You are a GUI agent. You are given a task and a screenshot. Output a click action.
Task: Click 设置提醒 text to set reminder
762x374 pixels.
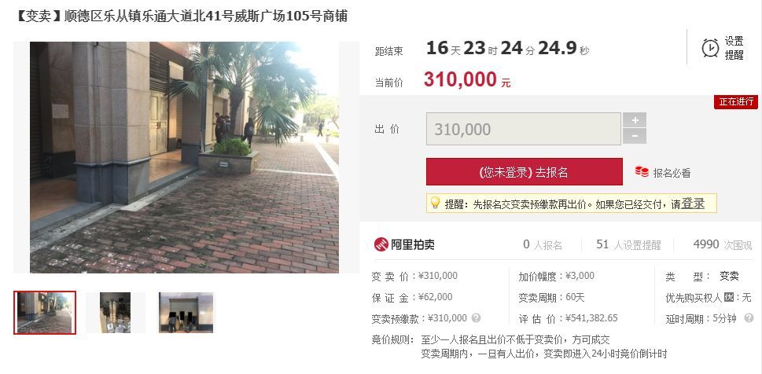point(734,48)
